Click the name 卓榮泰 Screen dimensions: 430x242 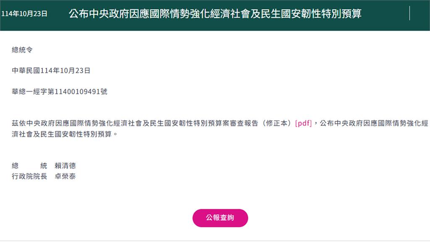pyautogui.click(x=65, y=176)
